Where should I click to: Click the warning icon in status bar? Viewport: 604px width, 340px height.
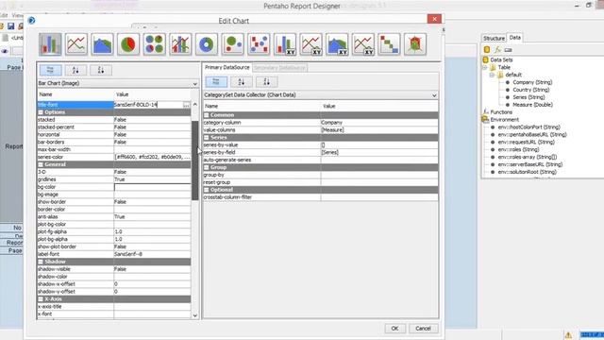[x=568, y=334]
